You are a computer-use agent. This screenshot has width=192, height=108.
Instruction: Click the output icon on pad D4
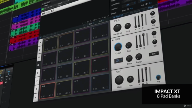tap(85, 73)
